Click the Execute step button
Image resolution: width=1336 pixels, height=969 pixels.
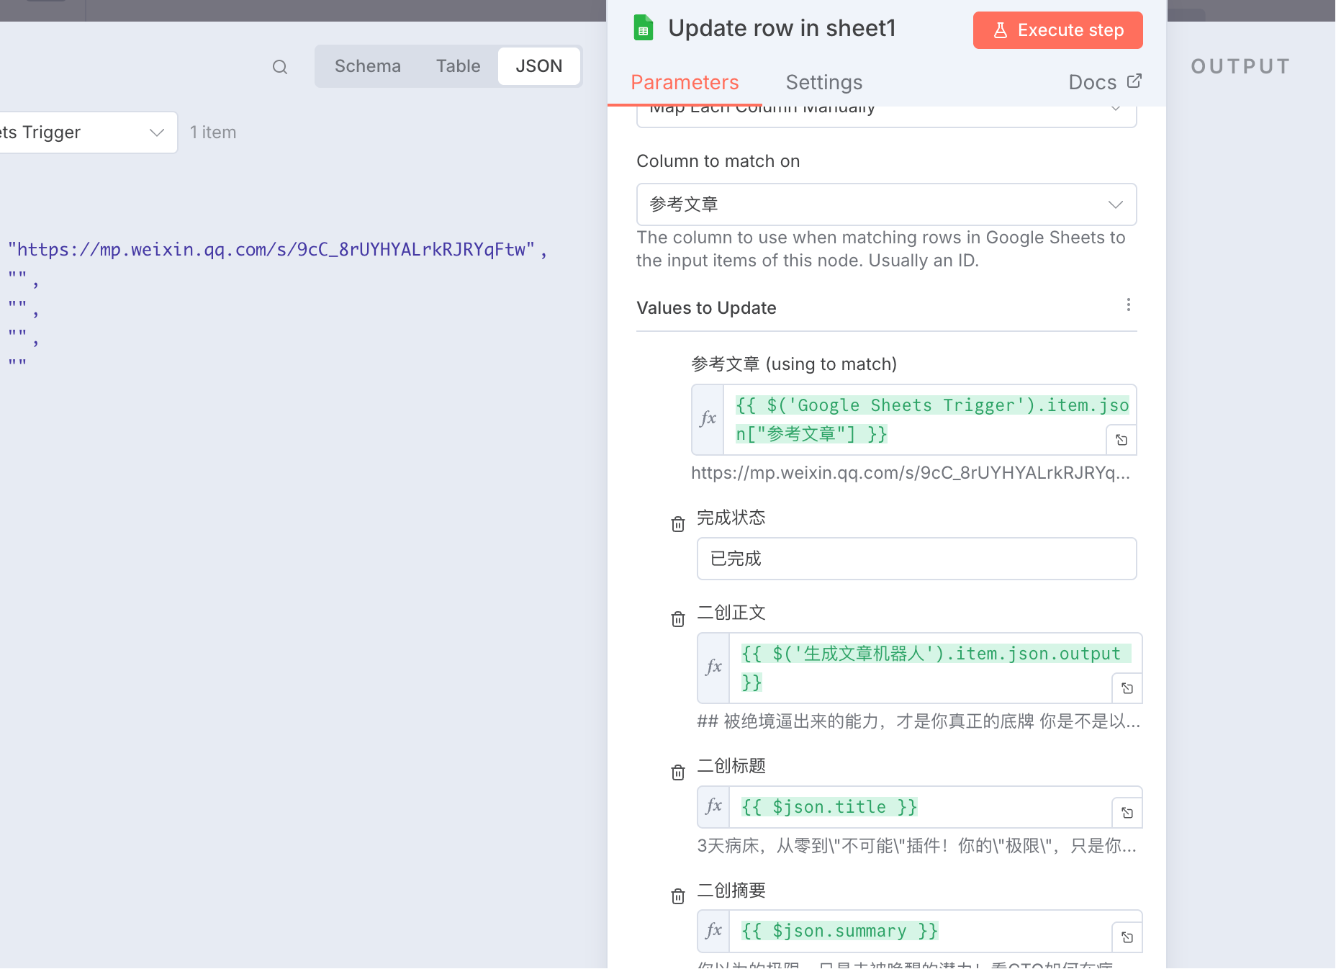pos(1058,30)
